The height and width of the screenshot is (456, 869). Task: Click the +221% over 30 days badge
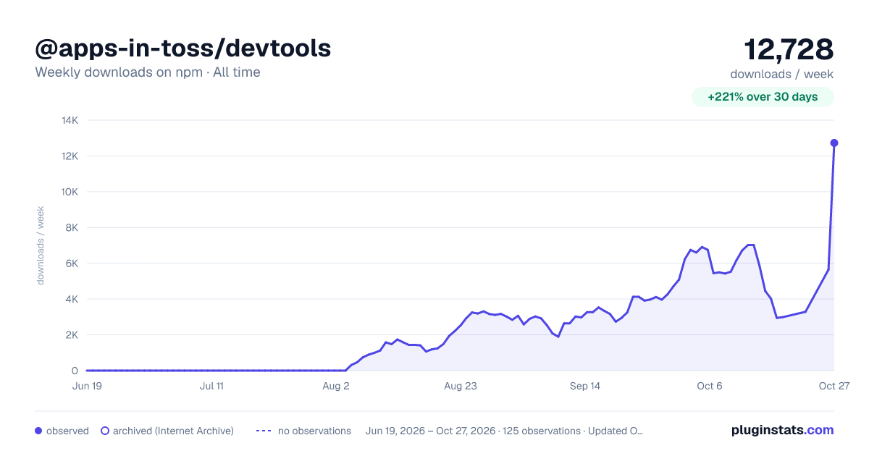pyautogui.click(x=763, y=97)
